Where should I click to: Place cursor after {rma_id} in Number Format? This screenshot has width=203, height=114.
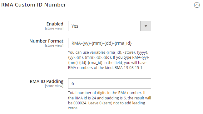(132, 43)
